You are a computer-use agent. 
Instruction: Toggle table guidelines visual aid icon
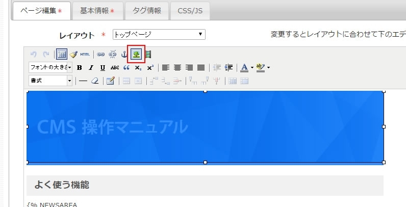click(x=62, y=54)
